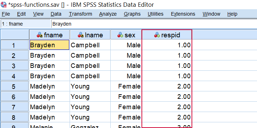Select row header 8

(15, 117)
